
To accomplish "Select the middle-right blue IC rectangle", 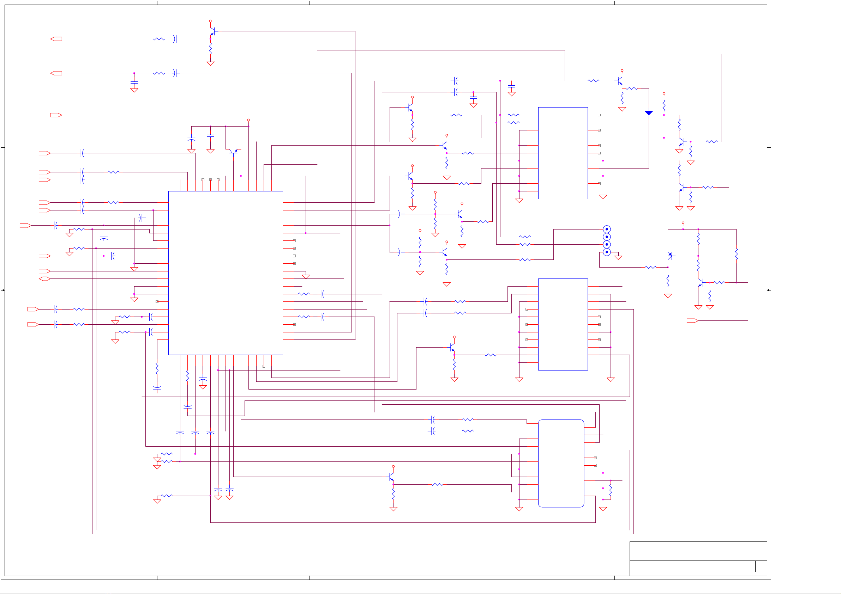I will click(x=563, y=324).
